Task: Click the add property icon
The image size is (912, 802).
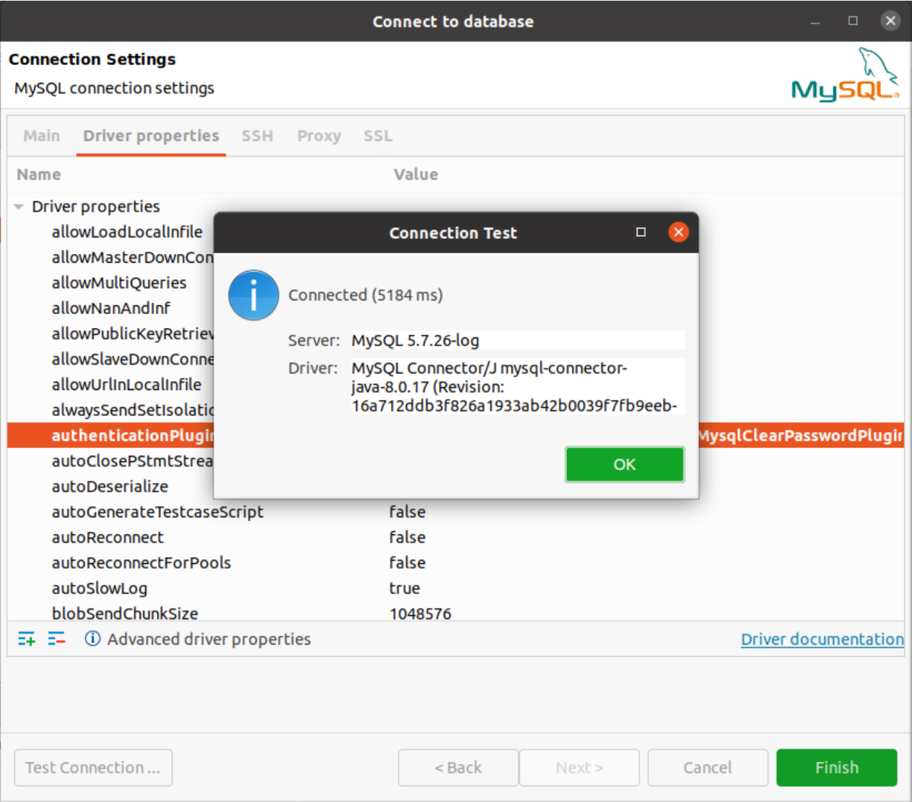Action: point(26,639)
